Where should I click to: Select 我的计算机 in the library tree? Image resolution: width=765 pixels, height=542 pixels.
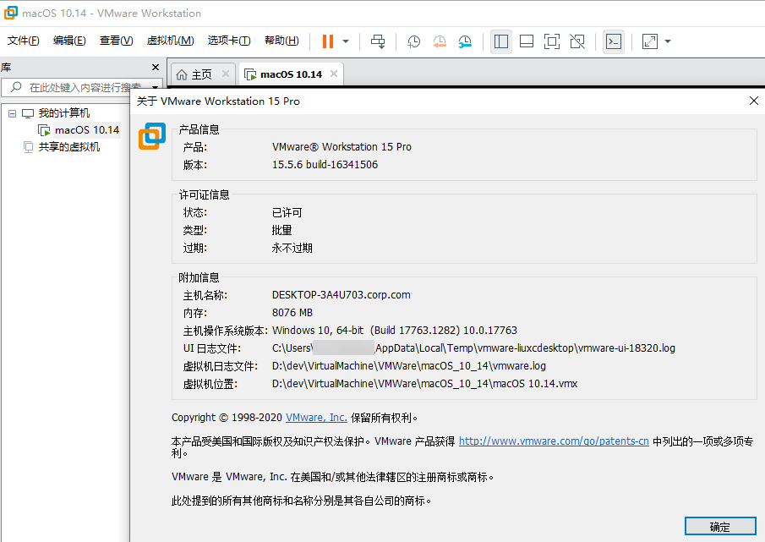[x=64, y=113]
